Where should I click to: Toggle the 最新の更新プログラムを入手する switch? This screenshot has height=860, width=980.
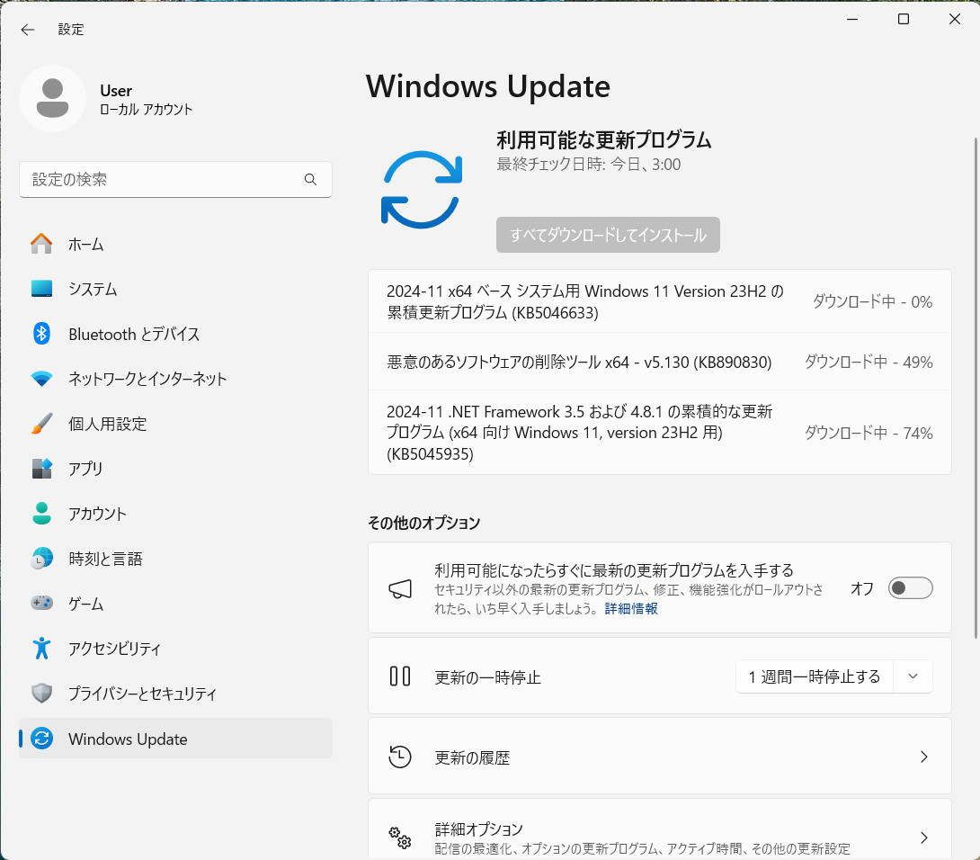(x=911, y=588)
